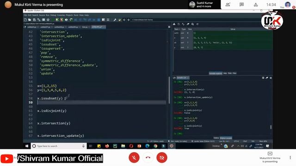The width and height of the screenshot is (296, 166).
Task: Show participants people icon
Action: (228, 5)
